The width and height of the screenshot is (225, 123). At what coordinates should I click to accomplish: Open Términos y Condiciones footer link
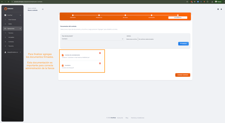coord(137,118)
